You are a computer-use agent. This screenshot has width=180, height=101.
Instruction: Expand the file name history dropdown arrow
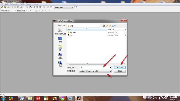click(111, 68)
